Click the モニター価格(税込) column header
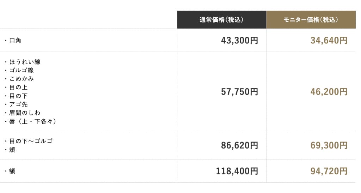This screenshot has height=193, width=361. pyautogui.click(x=311, y=19)
